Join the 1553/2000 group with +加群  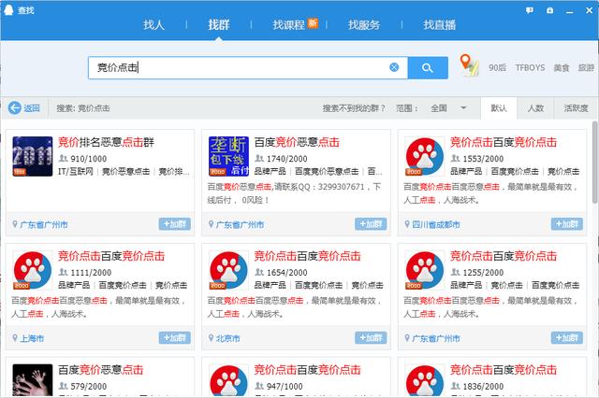click(x=567, y=224)
